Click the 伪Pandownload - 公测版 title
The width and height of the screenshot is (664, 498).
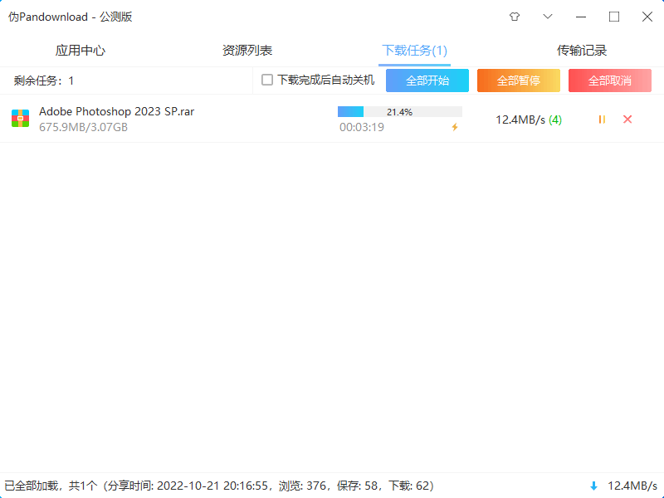(x=71, y=17)
